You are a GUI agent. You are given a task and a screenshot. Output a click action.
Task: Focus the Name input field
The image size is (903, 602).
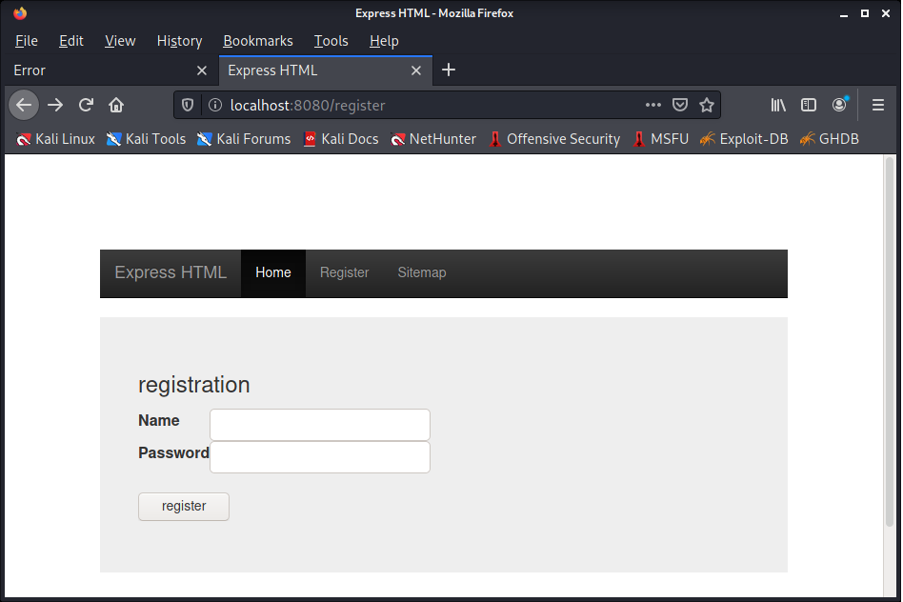(x=320, y=425)
